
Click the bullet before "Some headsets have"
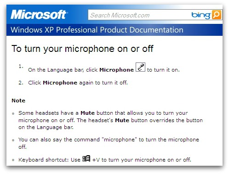(x=13, y=113)
